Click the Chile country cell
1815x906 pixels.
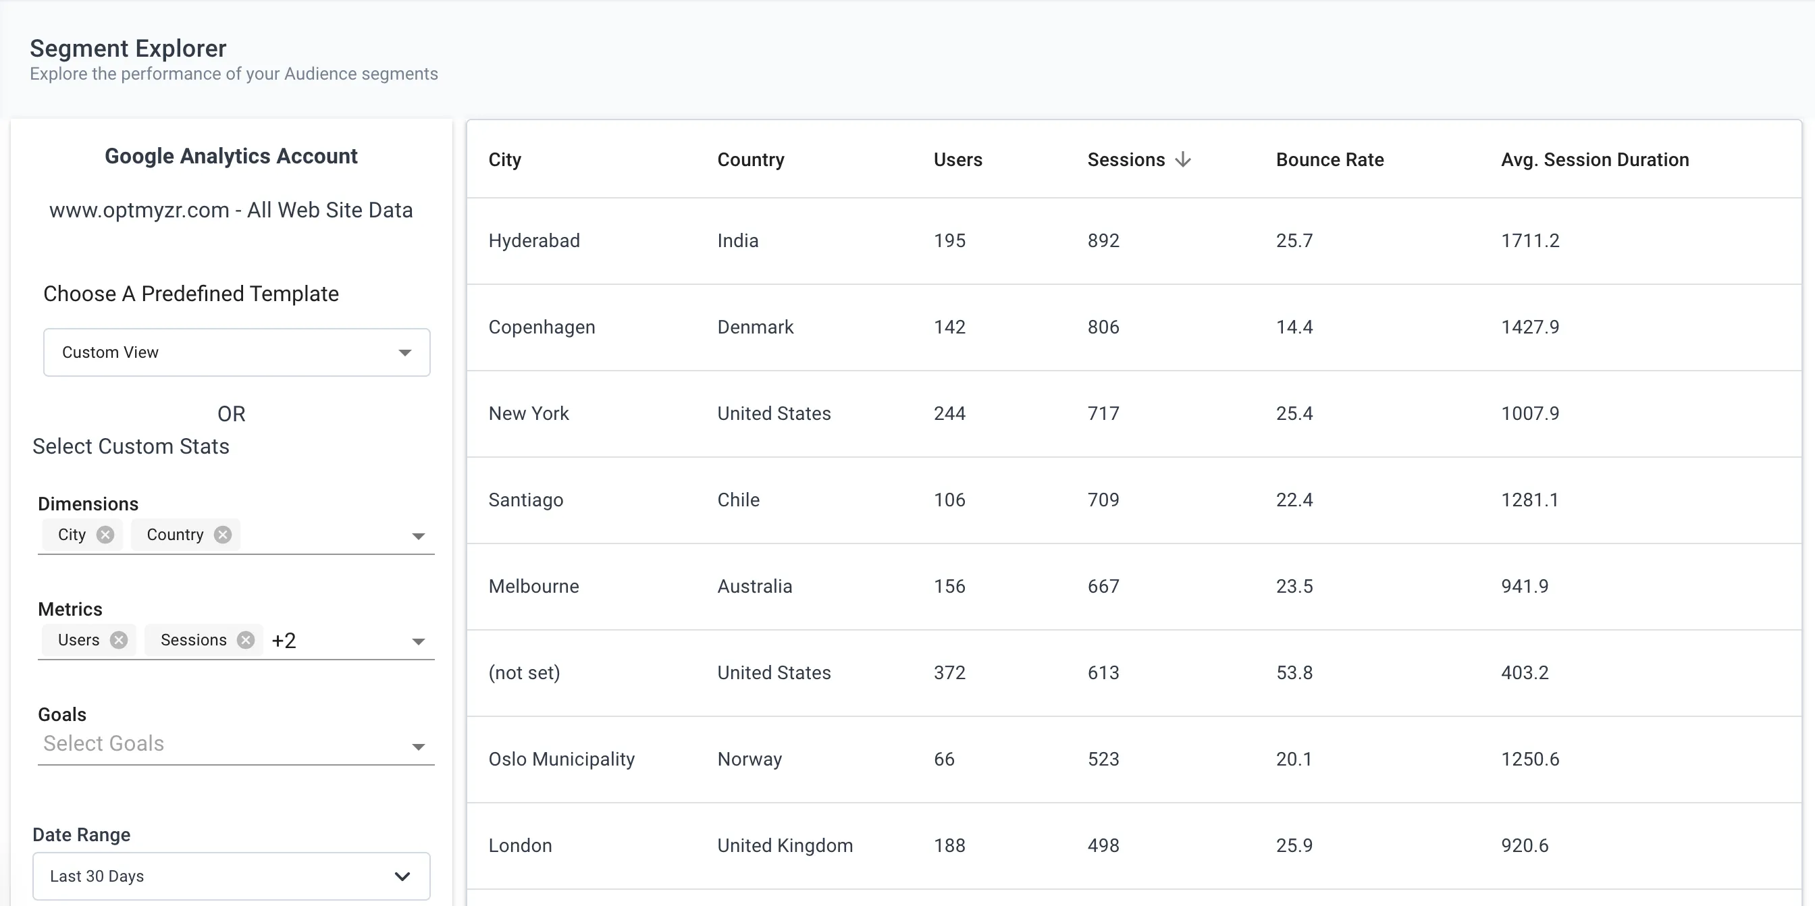[x=739, y=500]
